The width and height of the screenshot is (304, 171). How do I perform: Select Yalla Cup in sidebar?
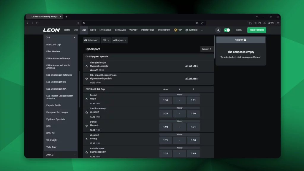coord(51,147)
